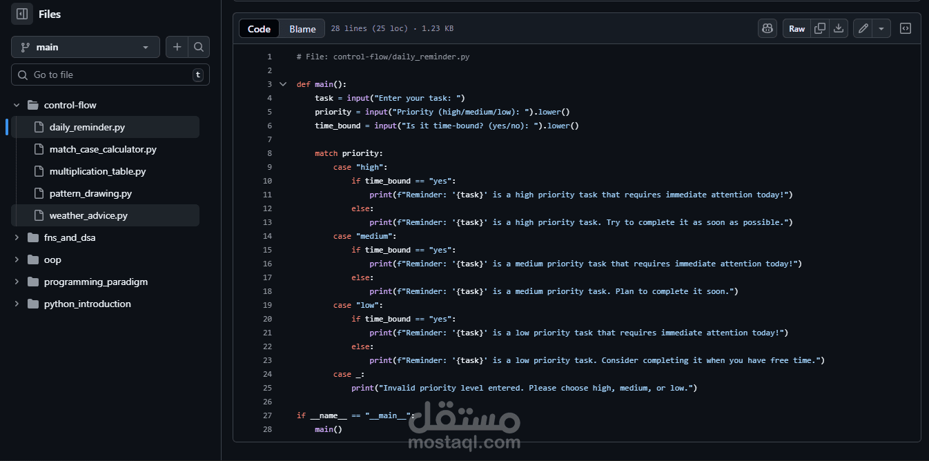929x461 pixels.
Task: Open weather_advice.py file
Action: pos(88,215)
